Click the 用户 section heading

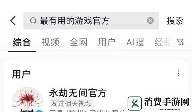pyautogui.click(x=21, y=74)
